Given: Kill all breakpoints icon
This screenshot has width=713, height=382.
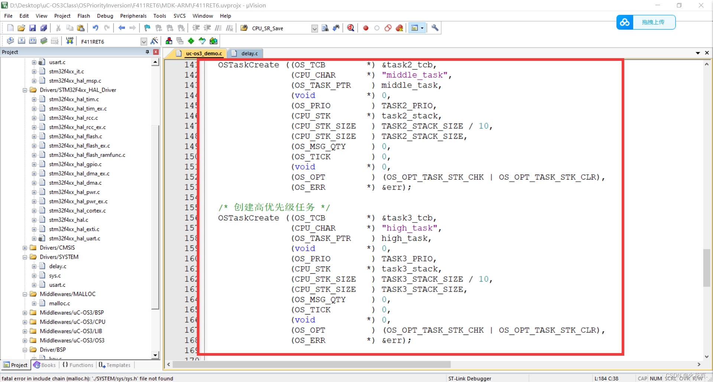Looking at the screenshot, I should point(400,28).
